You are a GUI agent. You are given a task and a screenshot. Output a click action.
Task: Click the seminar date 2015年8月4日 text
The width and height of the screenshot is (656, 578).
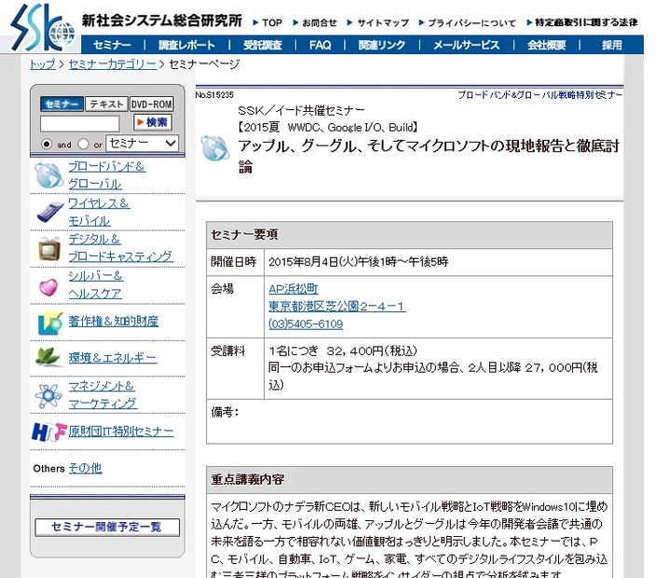(x=358, y=262)
